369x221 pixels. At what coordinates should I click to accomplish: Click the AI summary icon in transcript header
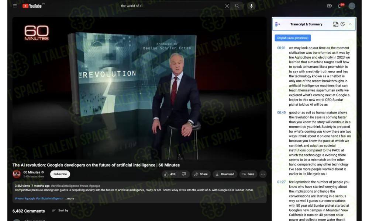tap(335, 24)
